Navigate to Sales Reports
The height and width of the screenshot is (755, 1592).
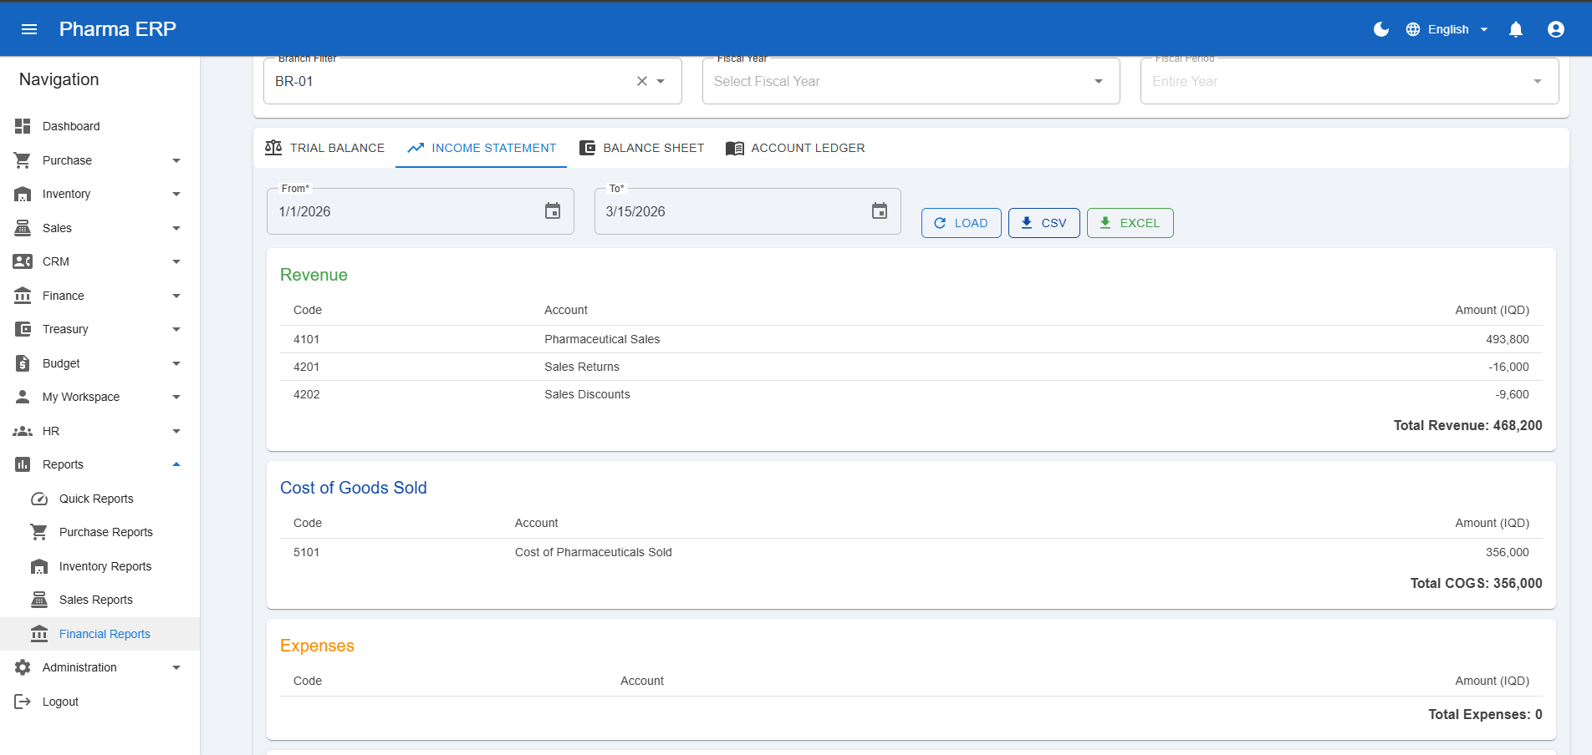coord(95,600)
